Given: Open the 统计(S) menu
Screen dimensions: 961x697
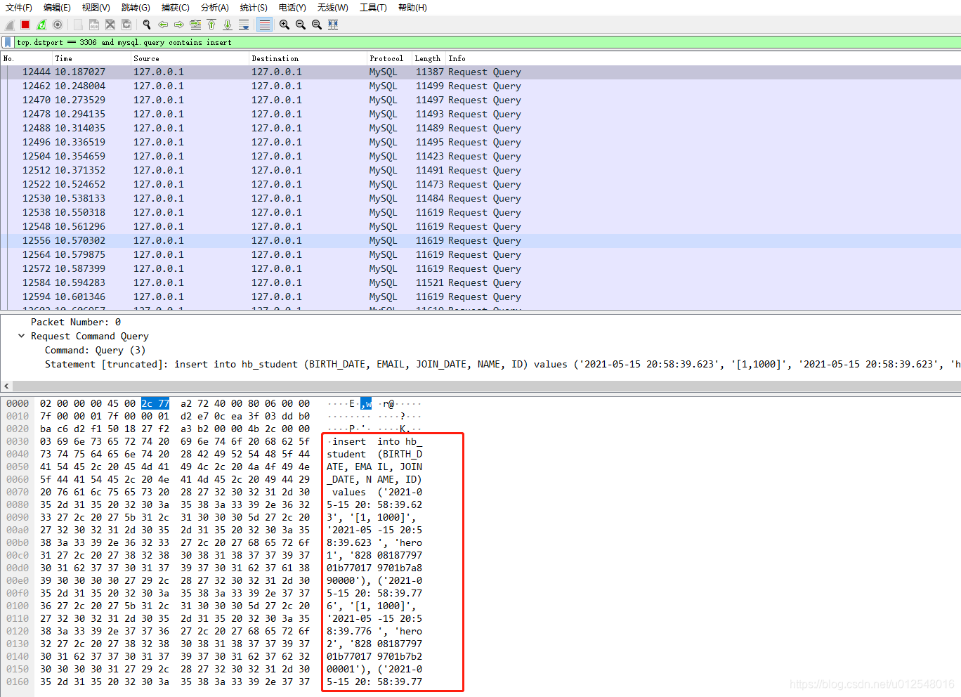Looking at the screenshot, I should pos(253,8).
